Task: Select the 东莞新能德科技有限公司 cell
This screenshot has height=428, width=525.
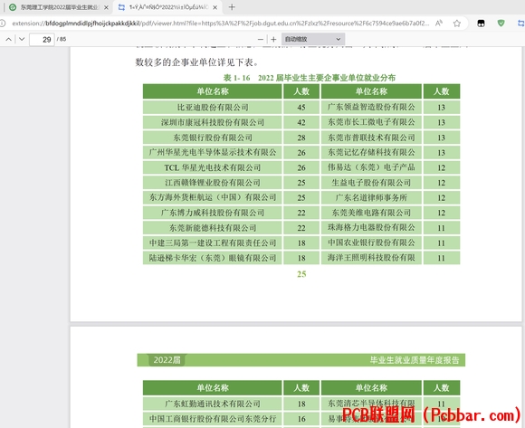Action: 213,228
